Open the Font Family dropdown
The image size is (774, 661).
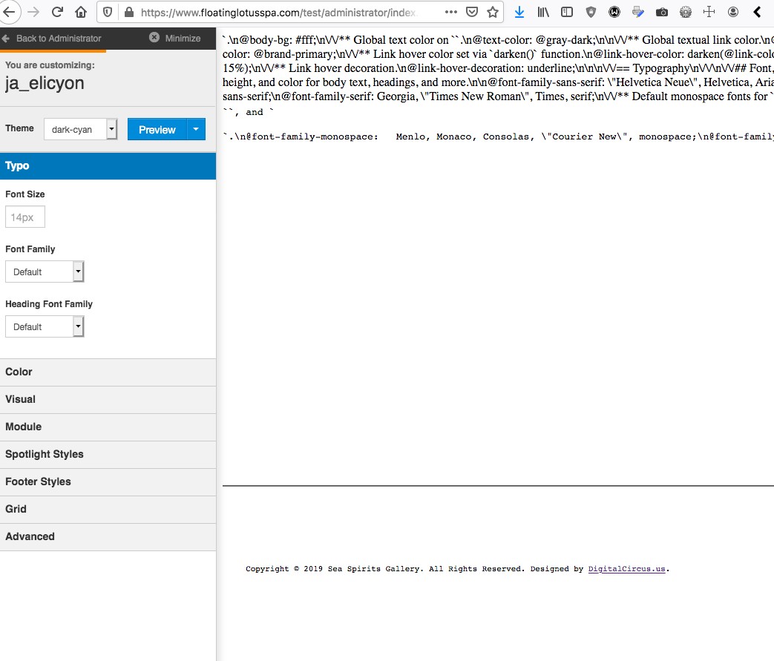(45, 272)
